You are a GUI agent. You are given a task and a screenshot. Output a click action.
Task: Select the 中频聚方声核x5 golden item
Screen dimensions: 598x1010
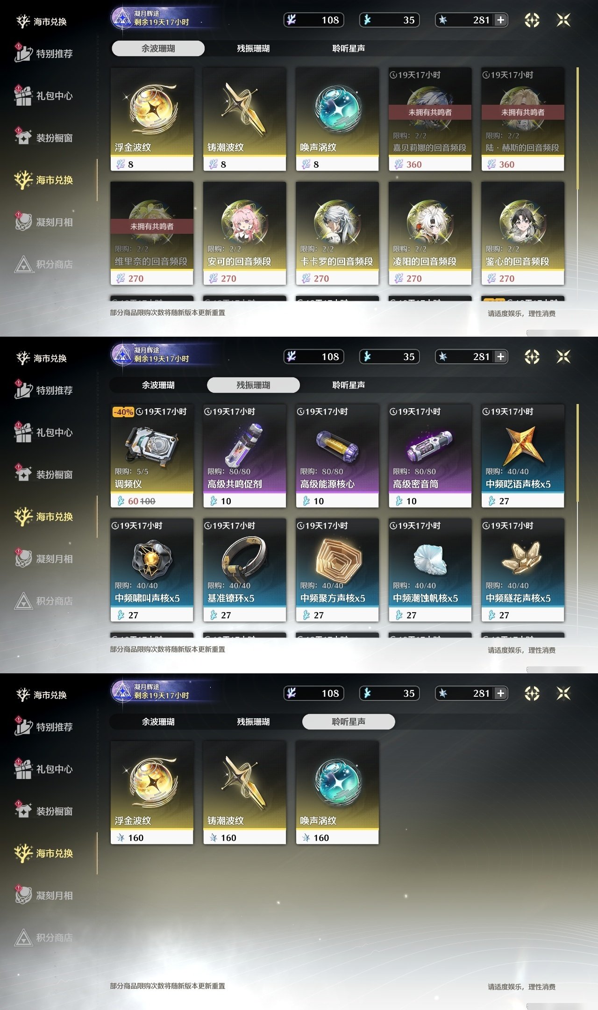pos(337,570)
